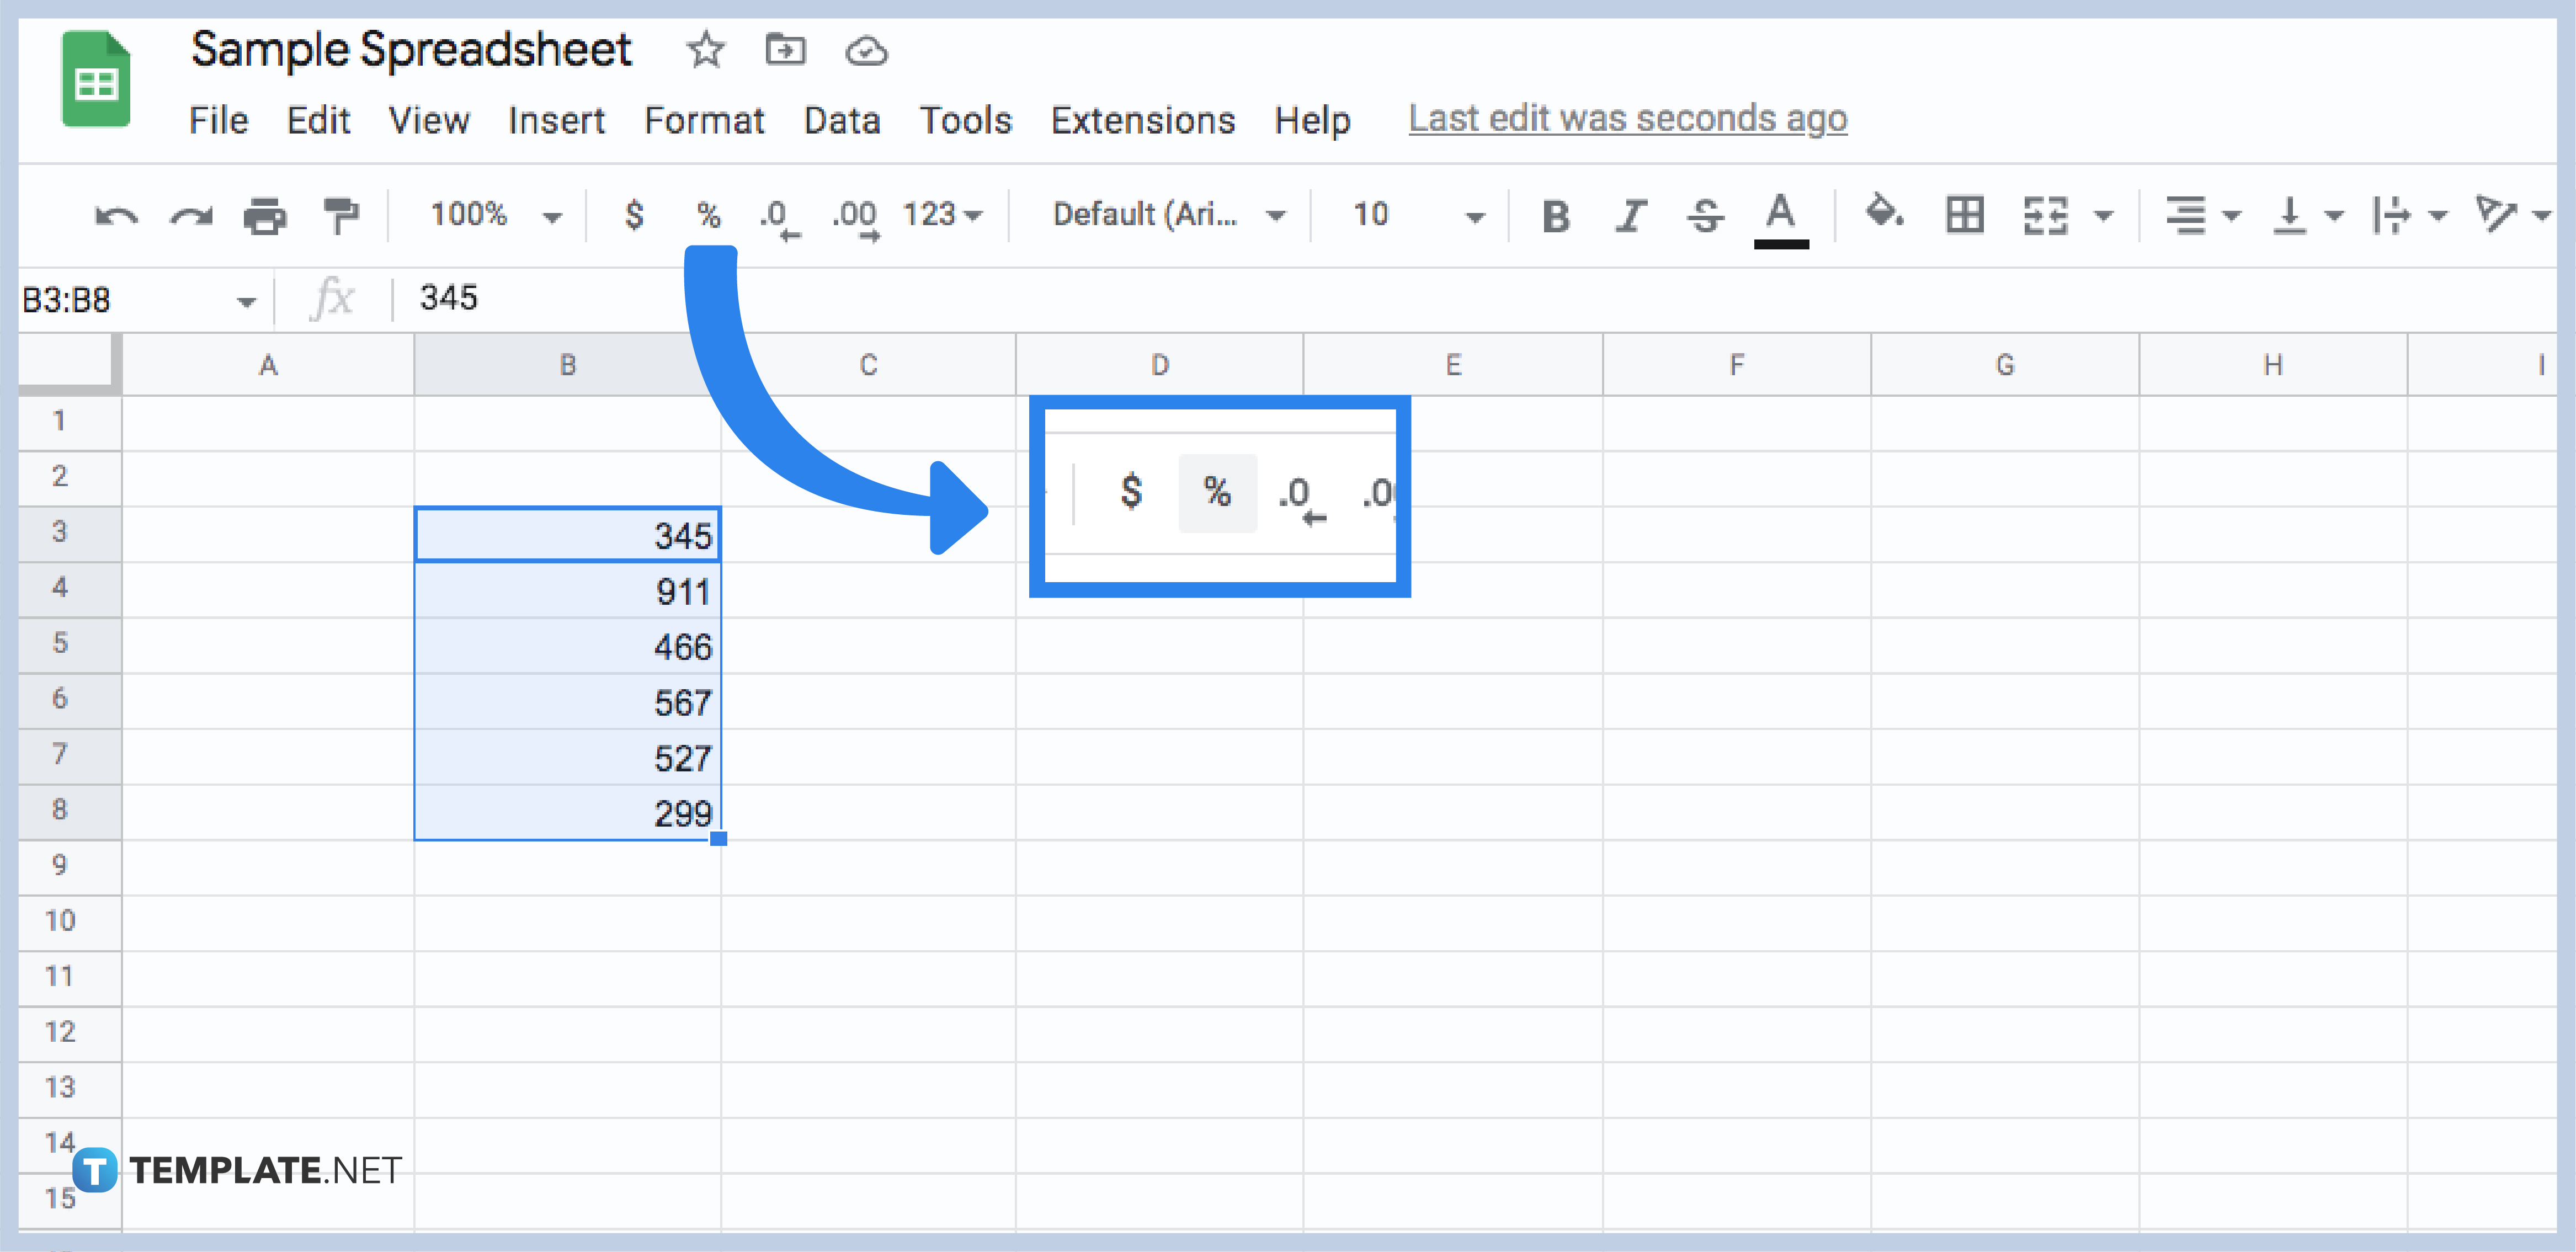
Task: Open the Format menu
Action: pyautogui.click(x=704, y=120)
